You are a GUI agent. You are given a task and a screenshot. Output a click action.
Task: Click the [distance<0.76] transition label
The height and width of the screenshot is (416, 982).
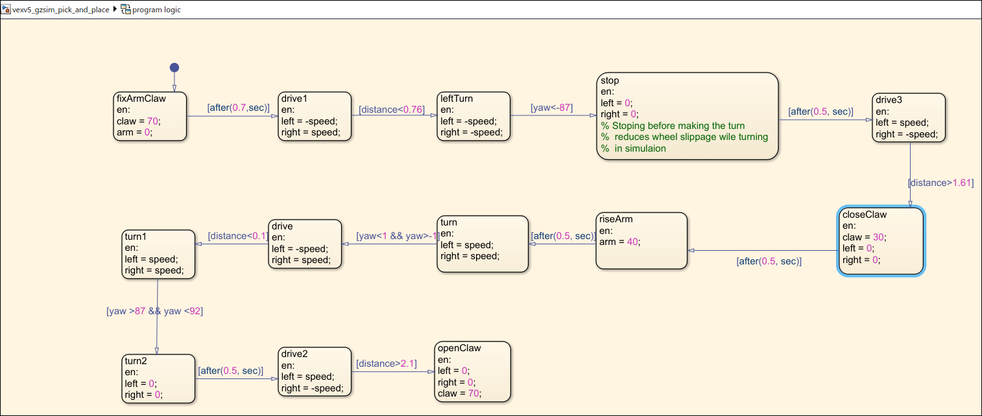click(x=391, y=110)
